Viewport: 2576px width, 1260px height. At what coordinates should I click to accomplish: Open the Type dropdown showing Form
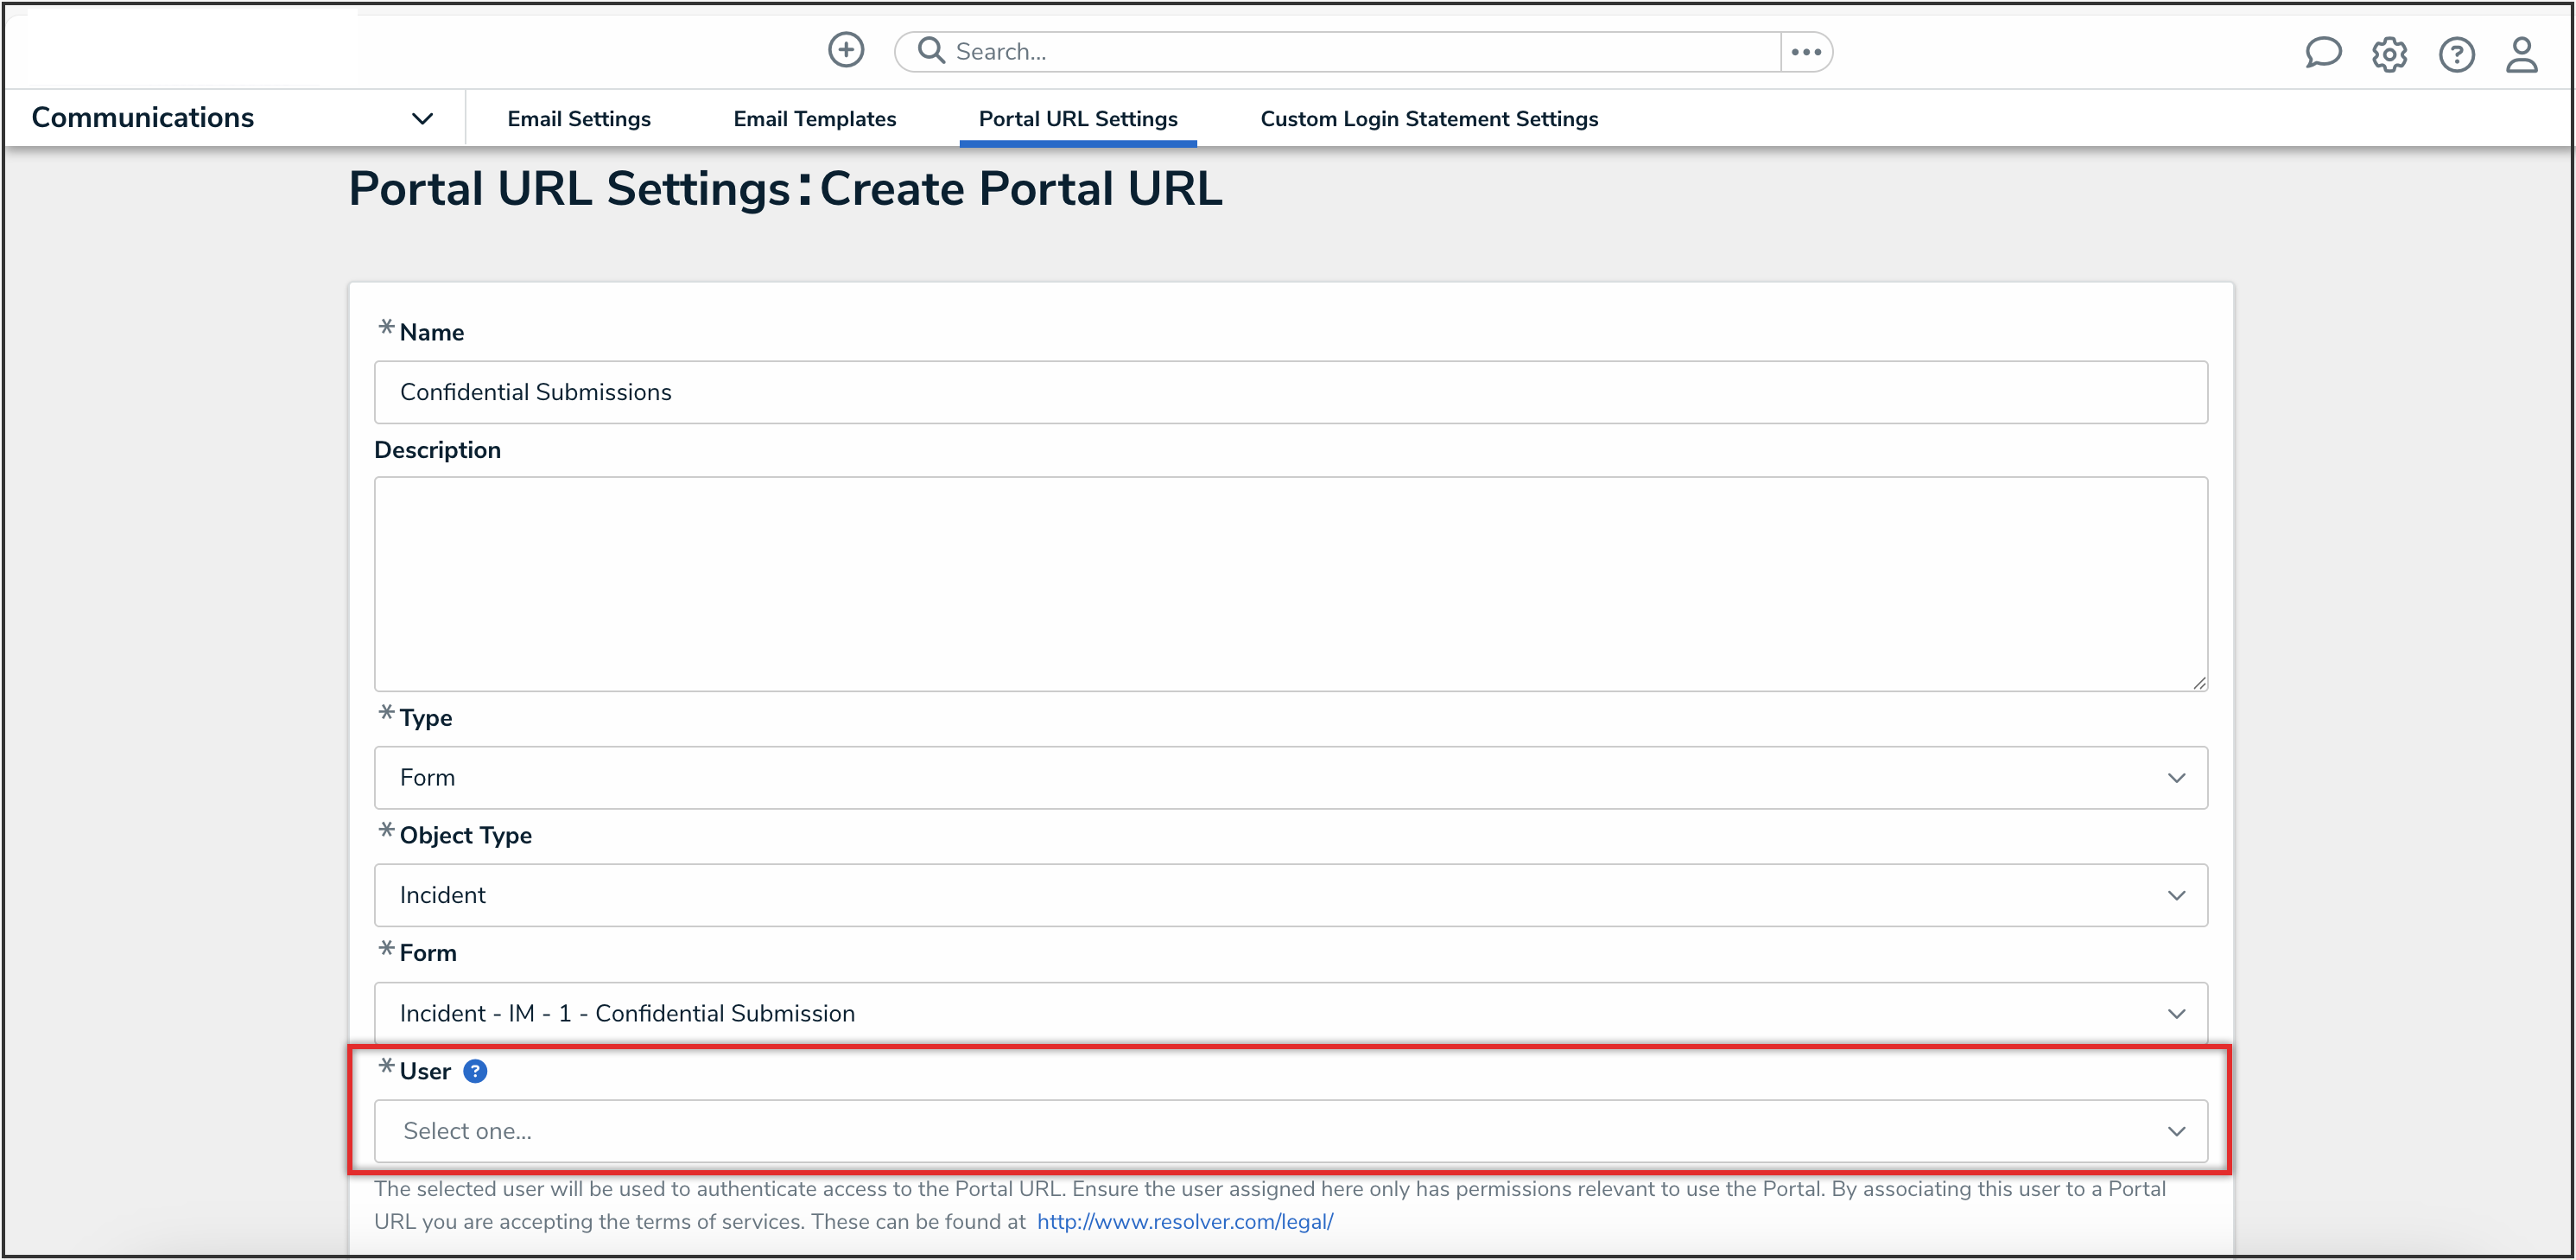(1290, 778)
